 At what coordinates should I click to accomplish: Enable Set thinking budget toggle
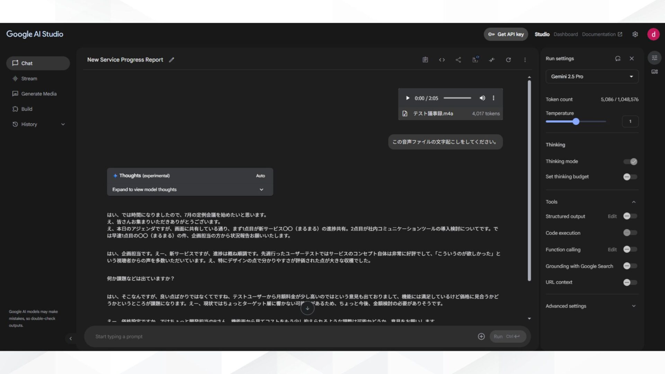pos(630,177)
